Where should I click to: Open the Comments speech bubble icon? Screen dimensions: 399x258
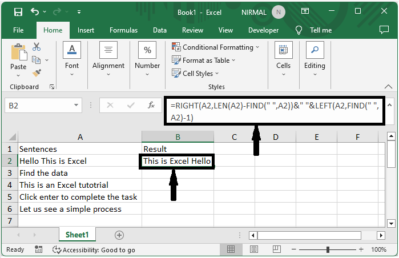tap(384, 30)
